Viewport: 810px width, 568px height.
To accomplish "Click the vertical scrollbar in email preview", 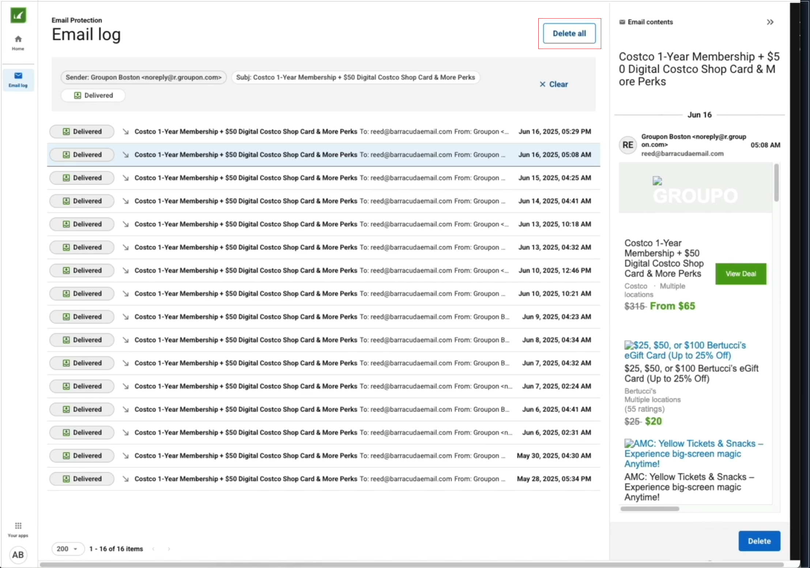I will tap(776, 183).
